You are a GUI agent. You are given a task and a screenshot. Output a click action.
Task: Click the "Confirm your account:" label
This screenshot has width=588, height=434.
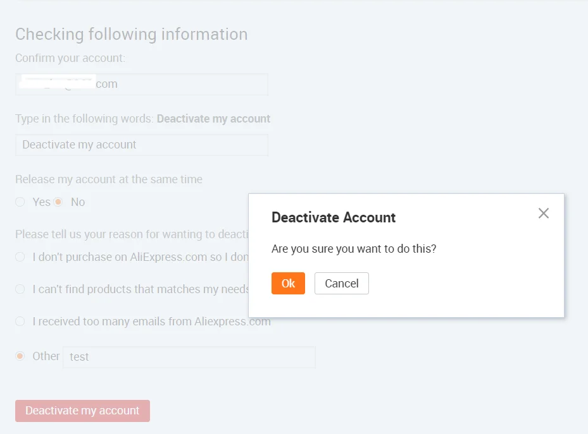click(70, 58)
